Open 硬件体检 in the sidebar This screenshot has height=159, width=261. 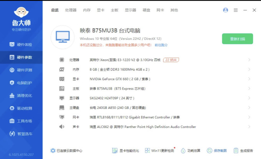tap(21, 45)
